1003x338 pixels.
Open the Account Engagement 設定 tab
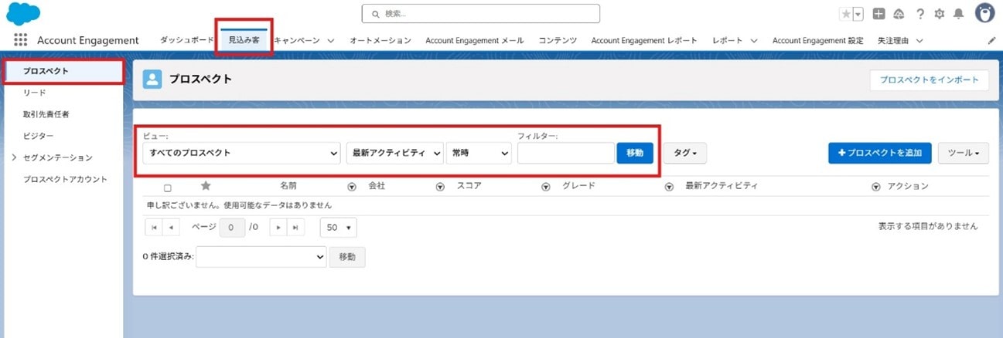[x=818, y=40]
